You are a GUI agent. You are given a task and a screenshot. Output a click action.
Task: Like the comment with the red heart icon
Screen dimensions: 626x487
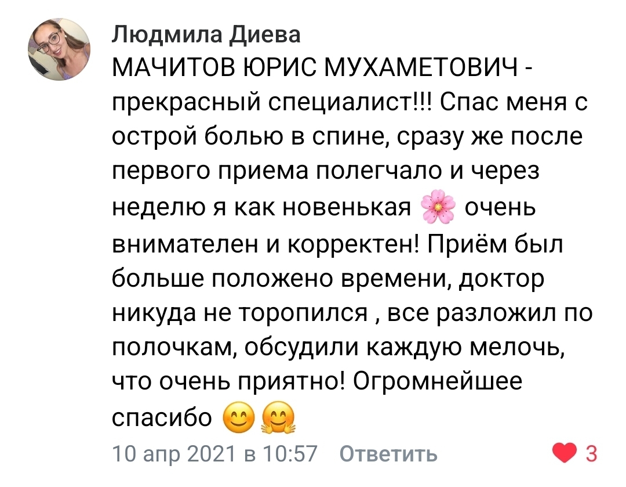[x=564, y=454]
